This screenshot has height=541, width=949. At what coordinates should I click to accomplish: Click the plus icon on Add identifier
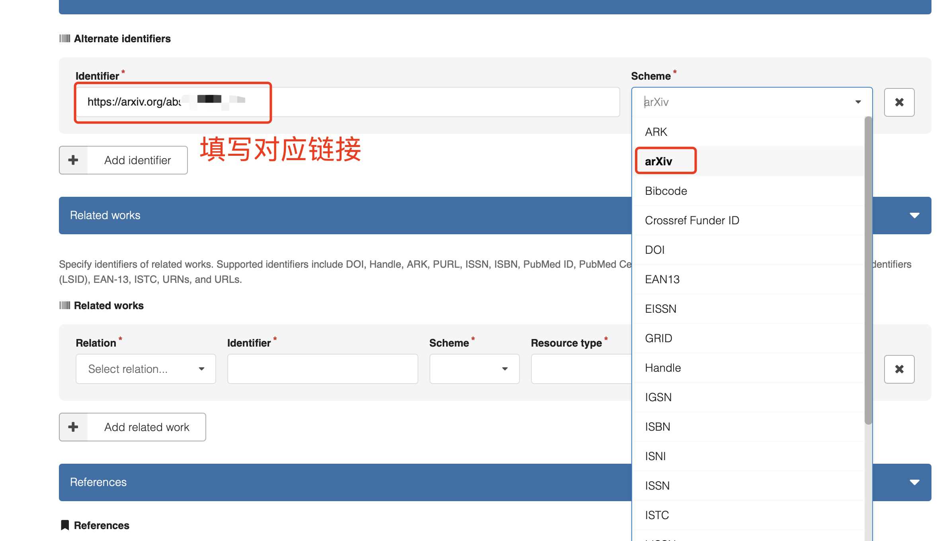pyautogui.click(x=73, y=160)
